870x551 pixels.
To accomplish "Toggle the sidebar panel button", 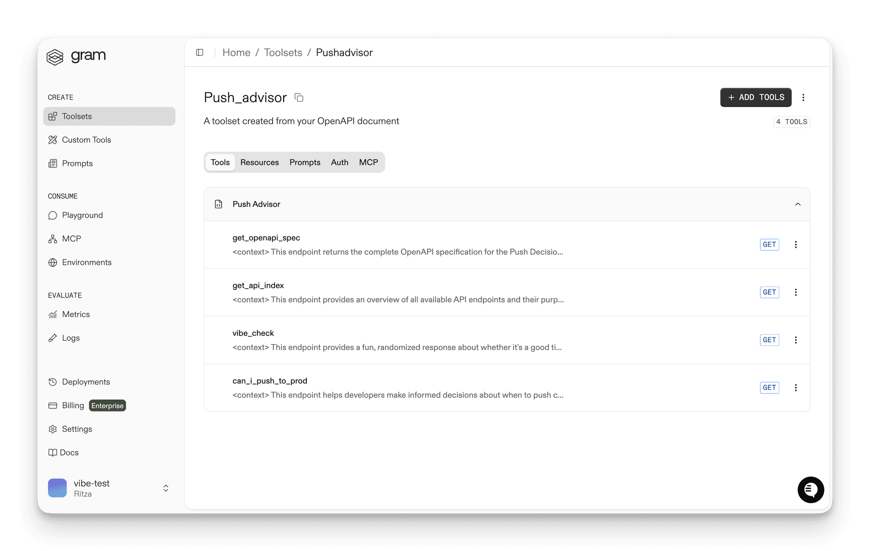I will (200, 53).
